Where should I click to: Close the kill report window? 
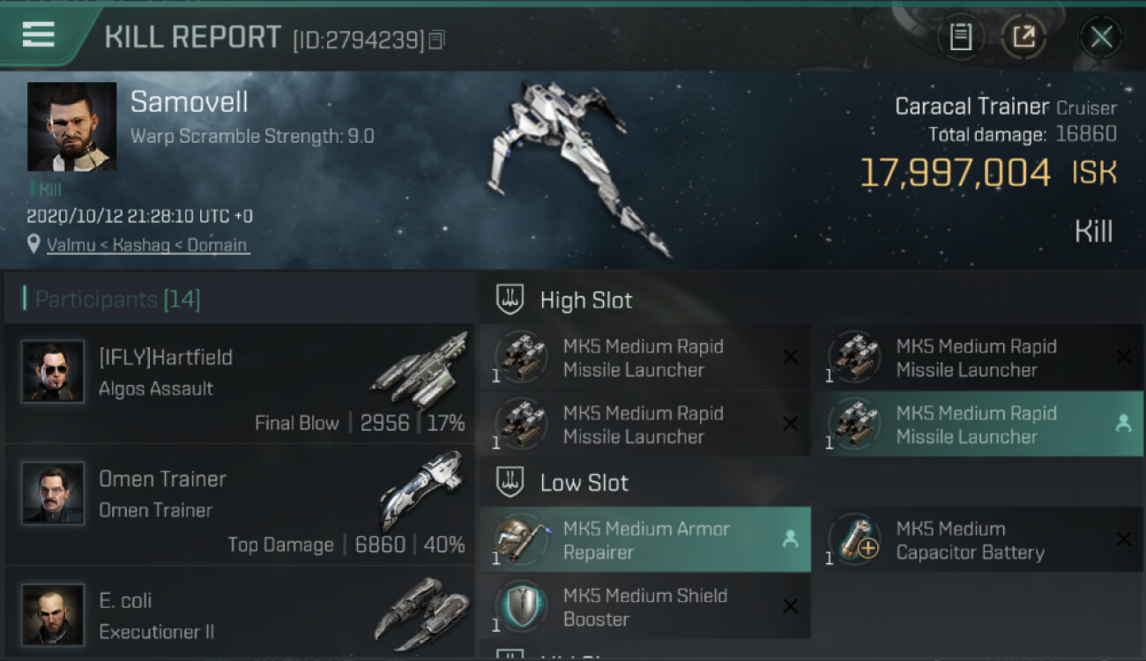1101,37
